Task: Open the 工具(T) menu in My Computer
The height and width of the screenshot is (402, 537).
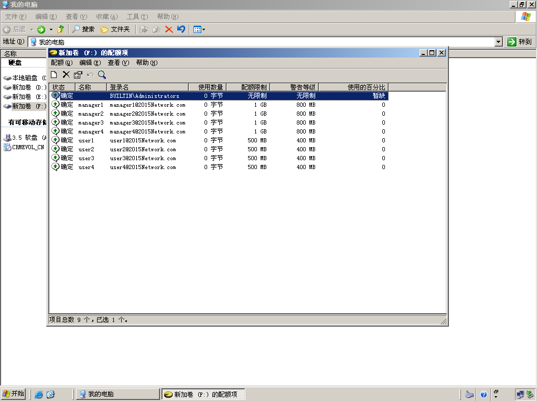Action: pyautogui.click(x=137, y=17)
